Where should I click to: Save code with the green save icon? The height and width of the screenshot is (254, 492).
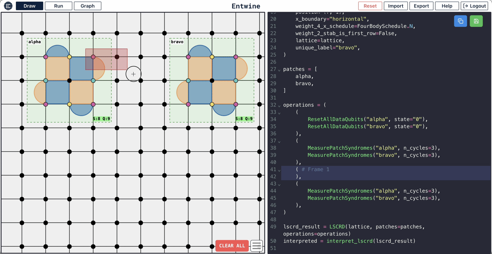pos(476,21)
